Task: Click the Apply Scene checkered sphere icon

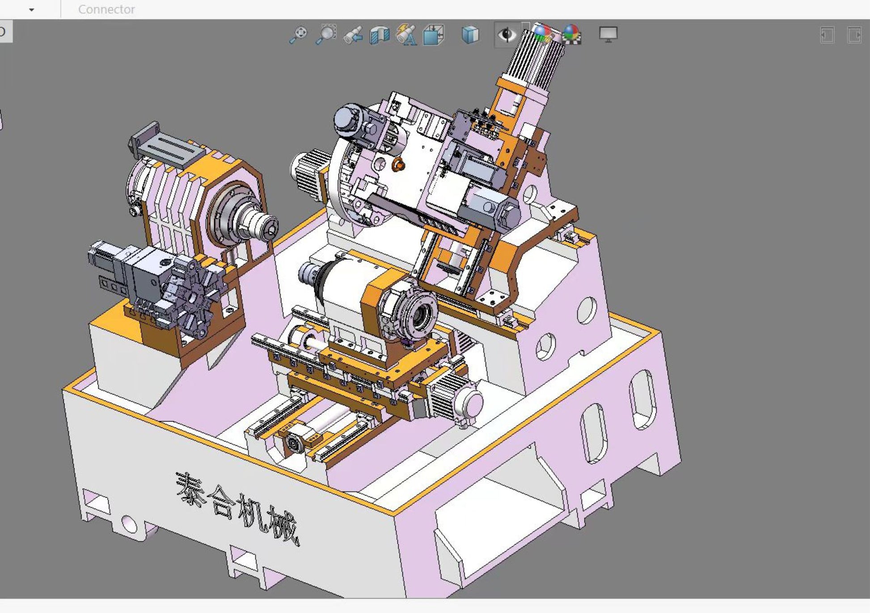Action: click(571, 34)
